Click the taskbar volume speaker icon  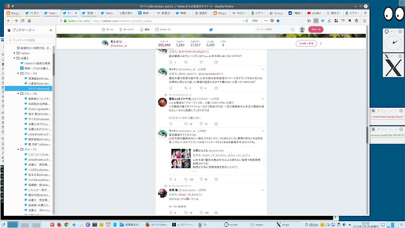tap(344, 225)
